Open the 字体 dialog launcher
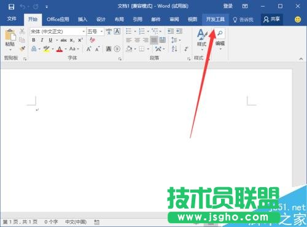 [120, 59]
